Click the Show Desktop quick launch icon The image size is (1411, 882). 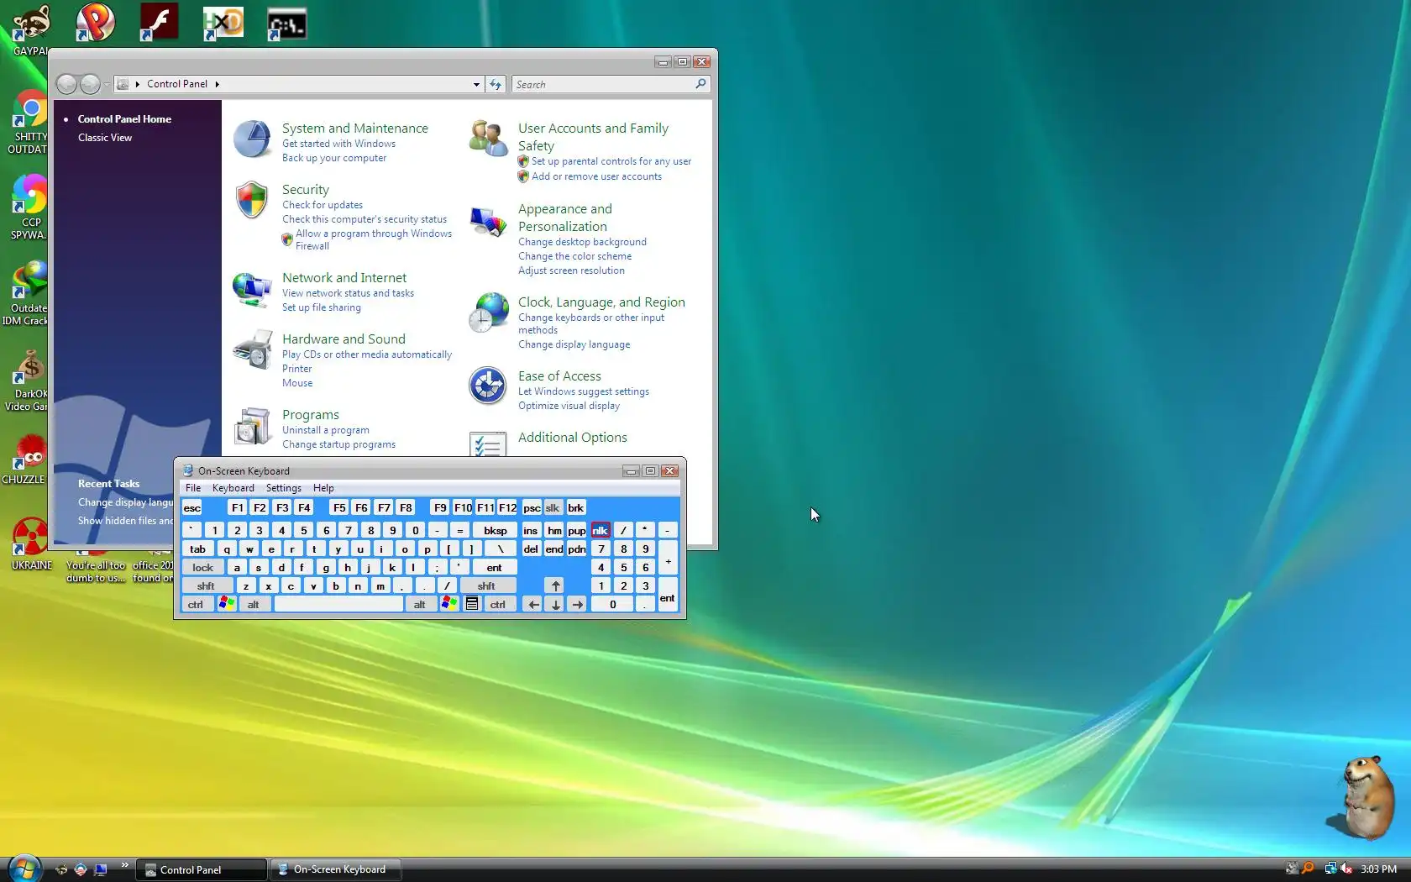coord(101,869)
